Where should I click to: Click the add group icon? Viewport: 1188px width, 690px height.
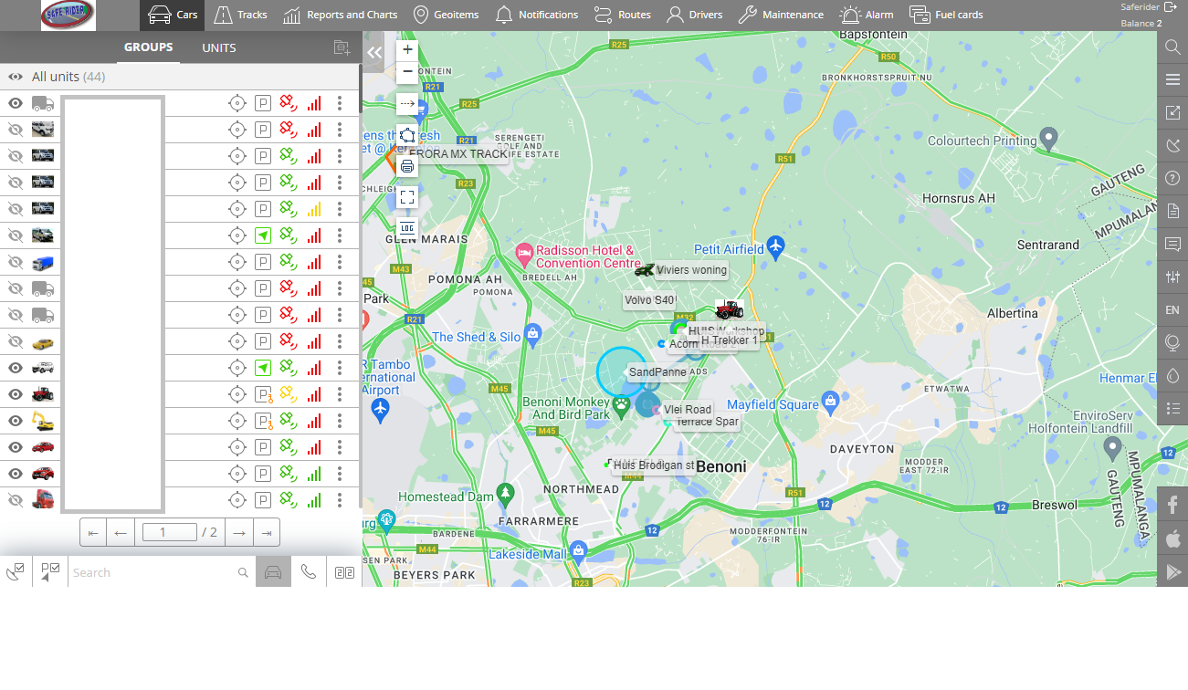[x=342, y=47]
